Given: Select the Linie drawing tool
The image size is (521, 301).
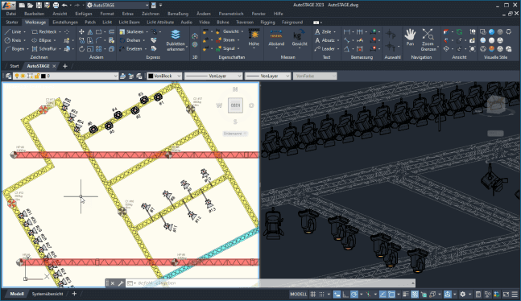Looking at the screenshot, I should [x=14, y=31].
